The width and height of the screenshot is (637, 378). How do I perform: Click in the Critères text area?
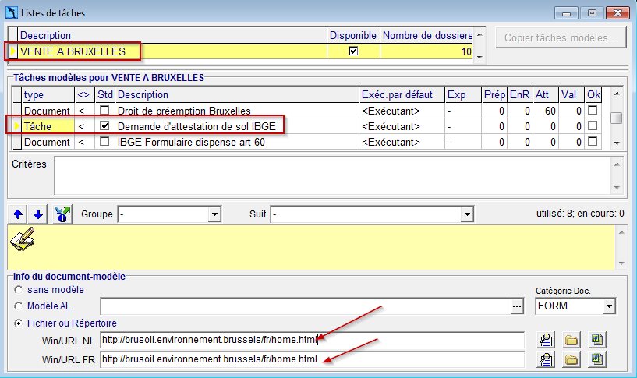click(x=333, y=176)
